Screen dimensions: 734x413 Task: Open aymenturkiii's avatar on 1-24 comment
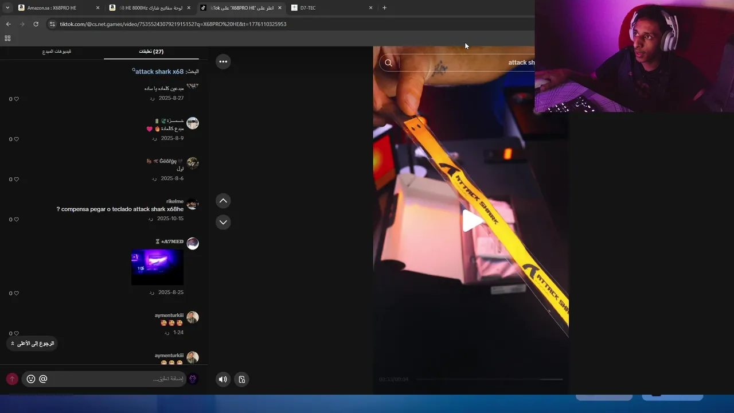coord(193,317)
